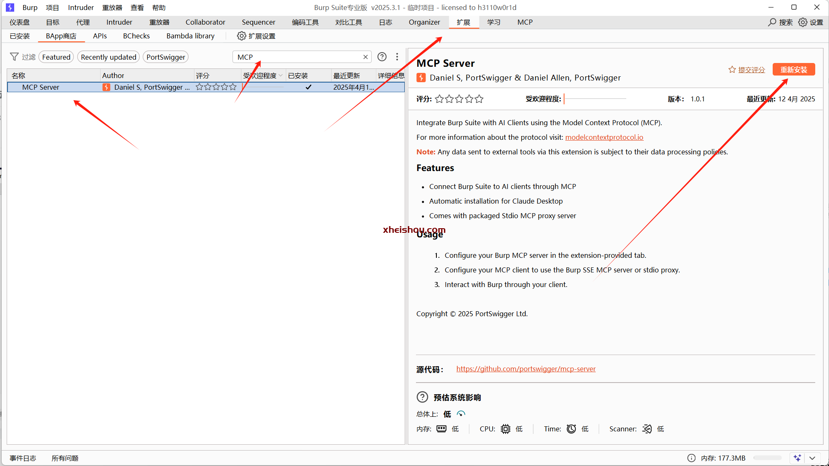Click the estimated system impact help icon
This screenshot has height=466, width=829.
[422, 397]
